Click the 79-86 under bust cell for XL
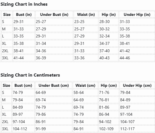The height and width of the screenshot is (133, 155). coord(54,114)
